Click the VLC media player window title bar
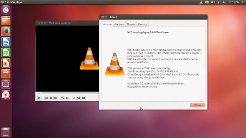The image size is (246, 138). click(67, 23)
